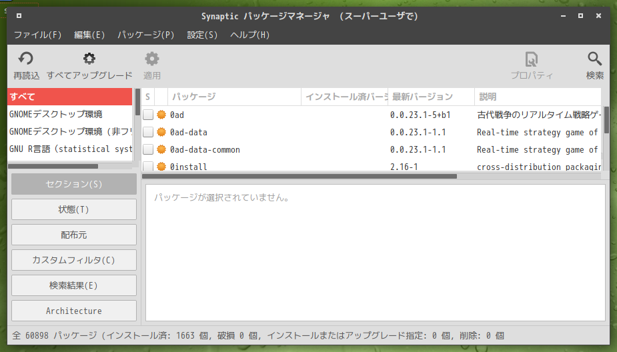The width and height of the screenshot is (617, 352).
Task: Minimize the Synaptic window
Action: [563, 16]
